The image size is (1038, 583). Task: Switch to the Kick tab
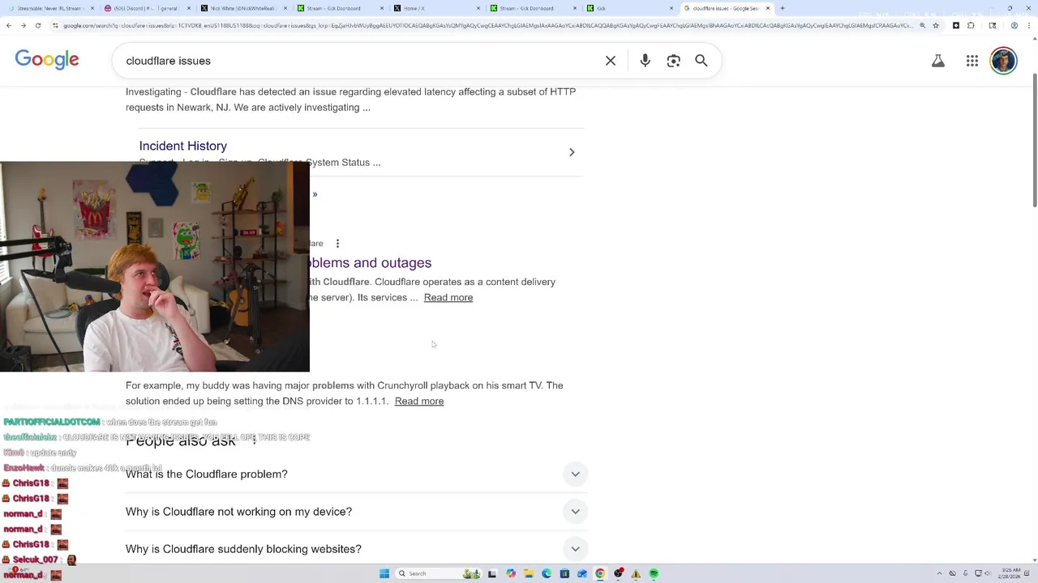(629, 8)
